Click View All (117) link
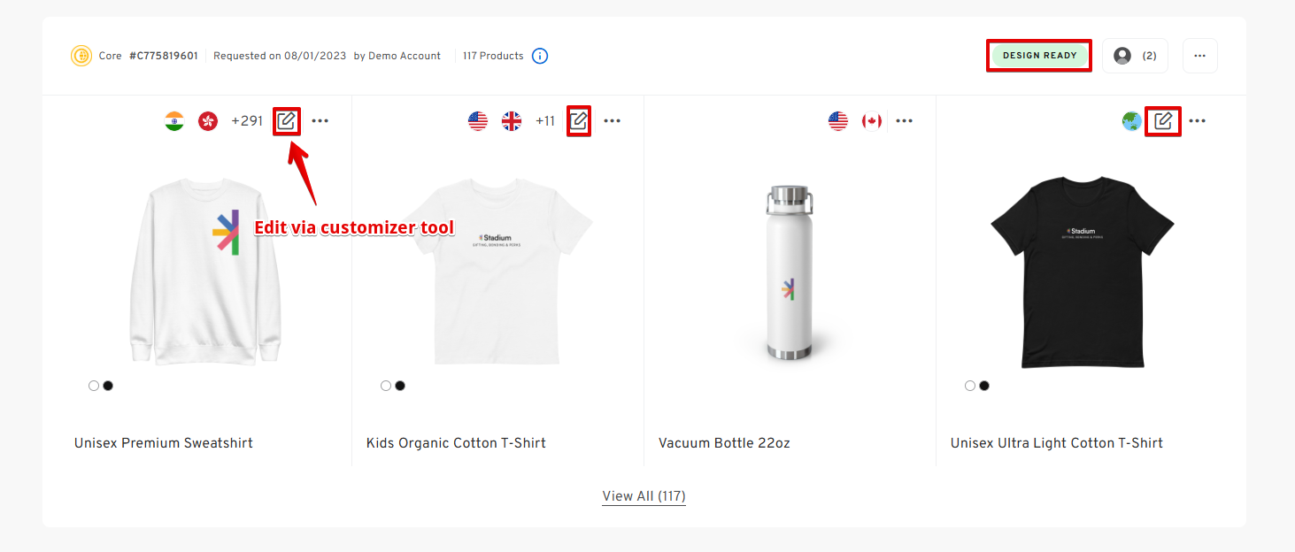The image size is (1295, 552). click(644, 496)
